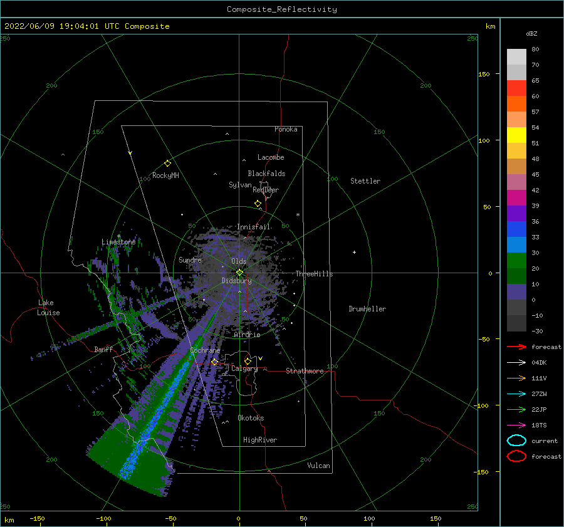Click the green 22JP arrow legend icon
The image size is (564, 527).
pyautogui.click(x=516, y=409)
